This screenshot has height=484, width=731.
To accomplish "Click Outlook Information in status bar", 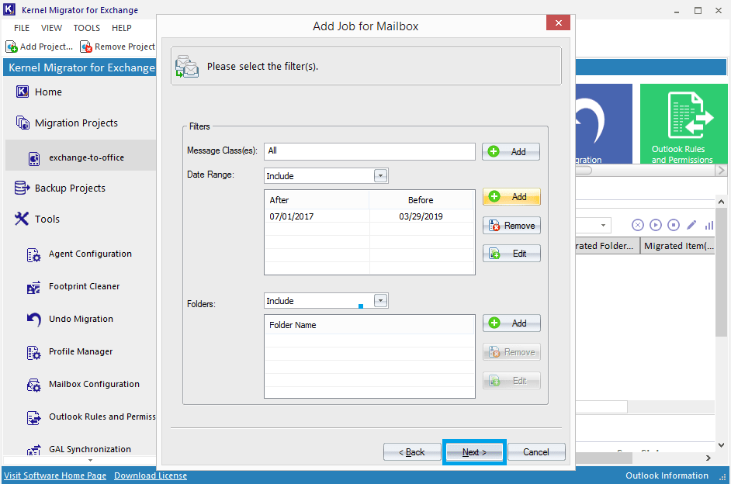I will click(x=667, y=475).
